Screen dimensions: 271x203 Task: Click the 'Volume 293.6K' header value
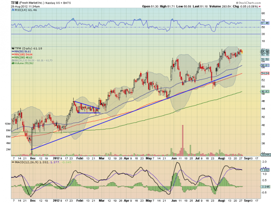(220, 6)
